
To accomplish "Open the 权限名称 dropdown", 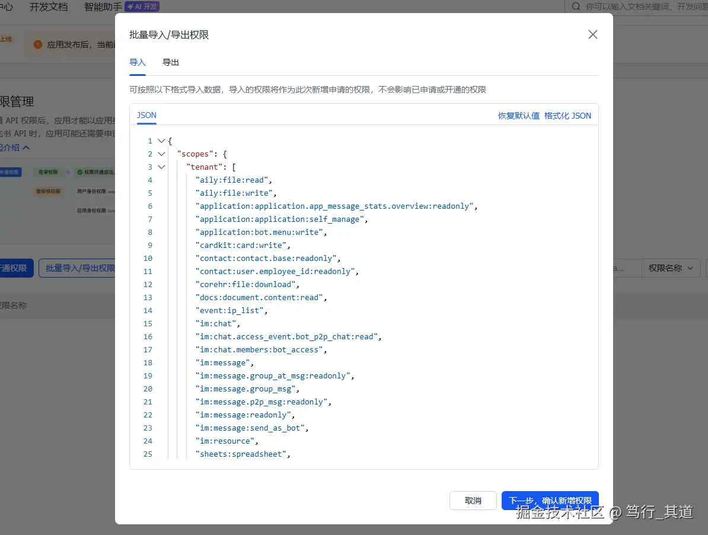I will pos(671,268).
